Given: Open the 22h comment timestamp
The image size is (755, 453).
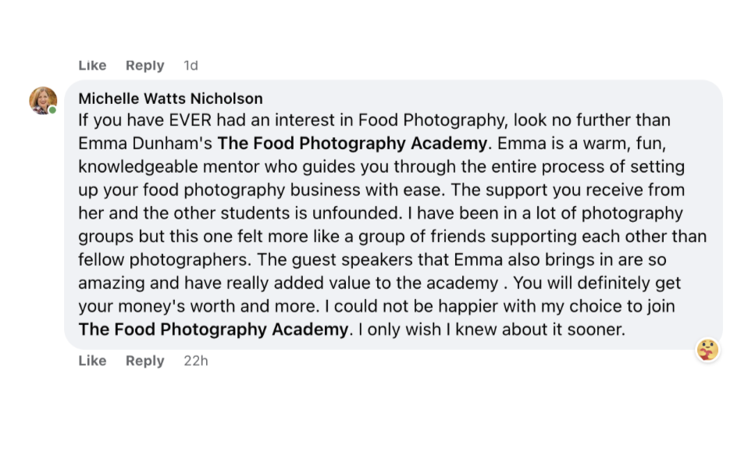Looking at the screenshot, I should (x=195, y=361).
